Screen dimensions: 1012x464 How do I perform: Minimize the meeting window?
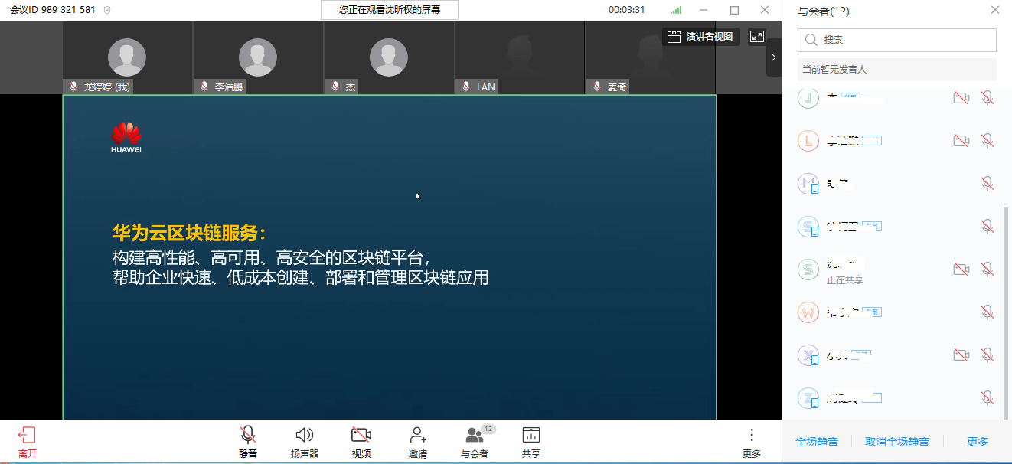pos(705,10)
